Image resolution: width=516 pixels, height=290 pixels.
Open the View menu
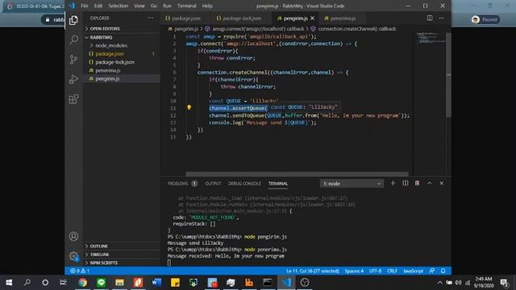point(139,6)
